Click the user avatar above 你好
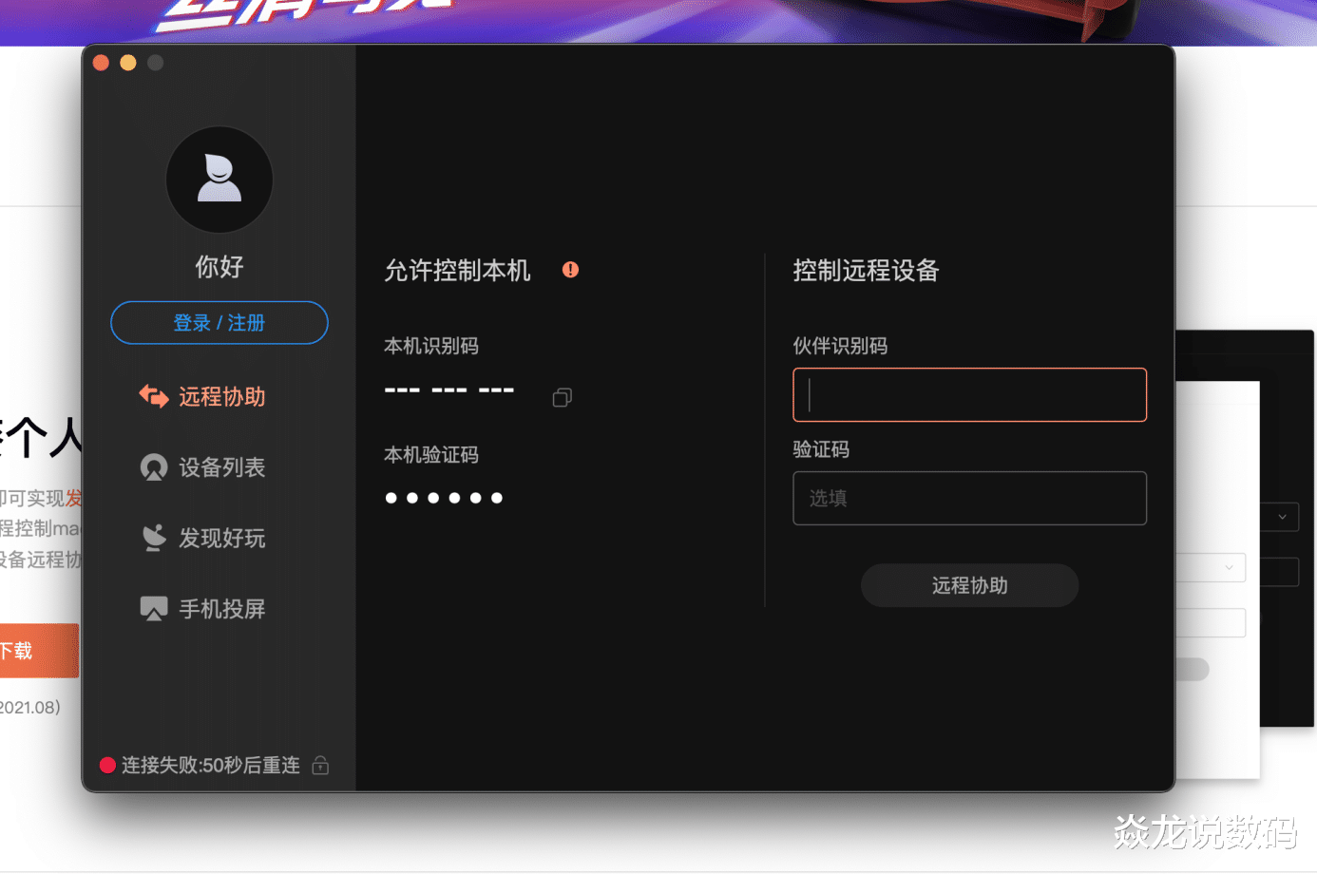This screenshot has height=874, width=1317. coord(219,179)
